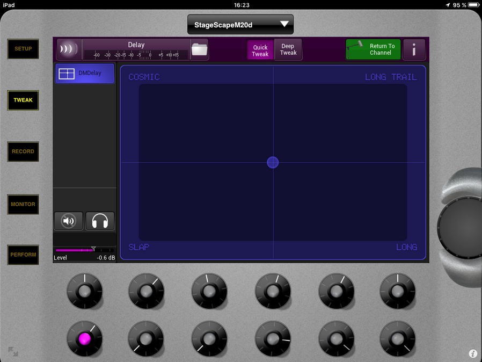Click the headphones monitor icon
Image resolution: width=482 pixels, height=362 pixels.
coord(100,221)
